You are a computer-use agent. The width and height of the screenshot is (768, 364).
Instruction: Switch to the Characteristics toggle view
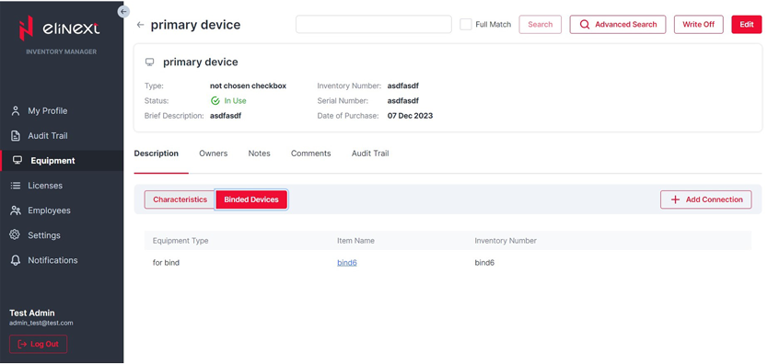(x=180, y=199)
